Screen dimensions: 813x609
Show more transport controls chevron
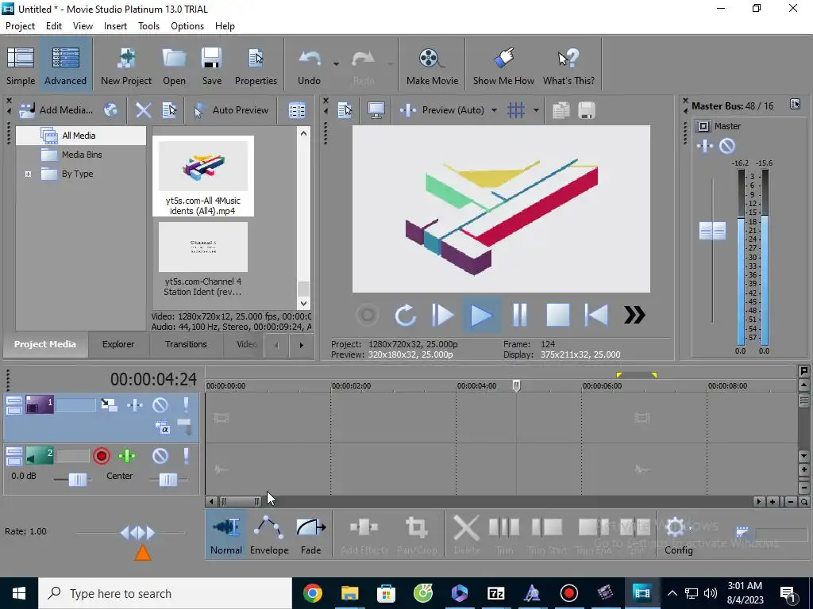(634, 315)
